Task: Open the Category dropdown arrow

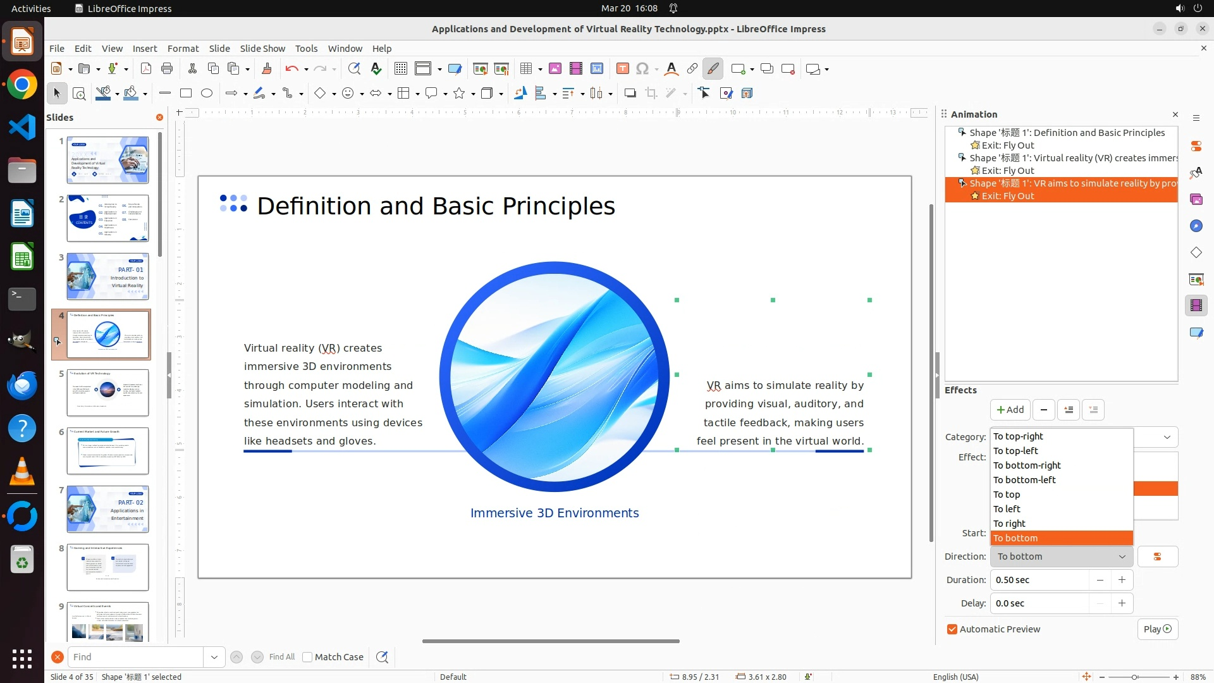Action: 1167,437
